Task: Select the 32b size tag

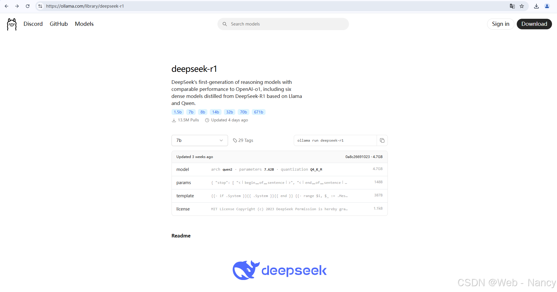Action: [229, 112]
